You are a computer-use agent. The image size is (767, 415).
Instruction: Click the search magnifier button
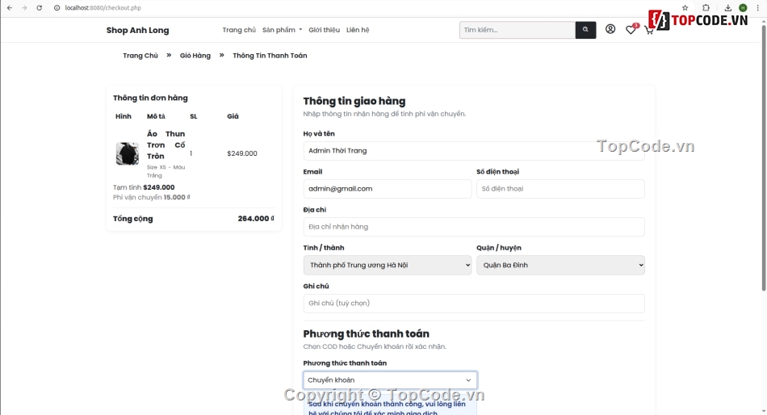585,30
